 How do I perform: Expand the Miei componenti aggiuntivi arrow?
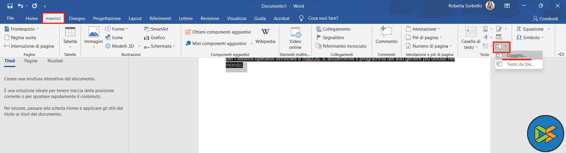pyautogui.click(x=252, y=43)
